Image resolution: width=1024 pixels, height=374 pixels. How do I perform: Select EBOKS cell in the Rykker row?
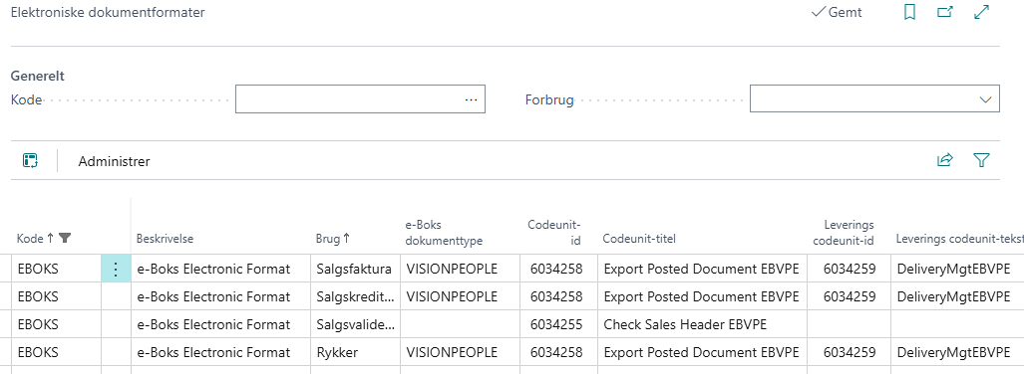pyautogui.click(x=56, y=352)
